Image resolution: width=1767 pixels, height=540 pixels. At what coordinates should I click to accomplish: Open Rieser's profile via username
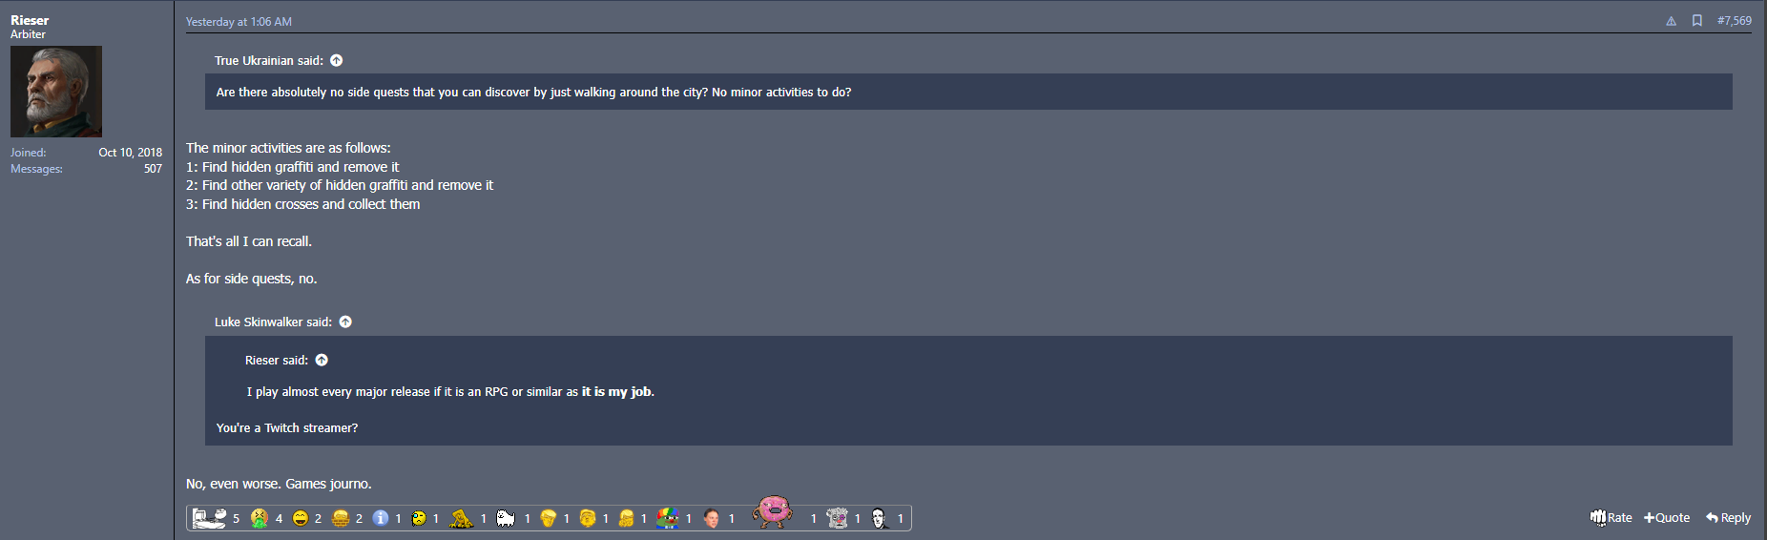point(30,20)
